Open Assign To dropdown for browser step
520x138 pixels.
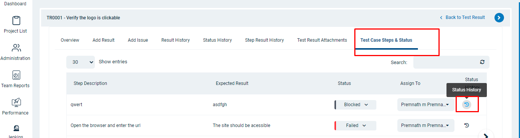point(426,125)
